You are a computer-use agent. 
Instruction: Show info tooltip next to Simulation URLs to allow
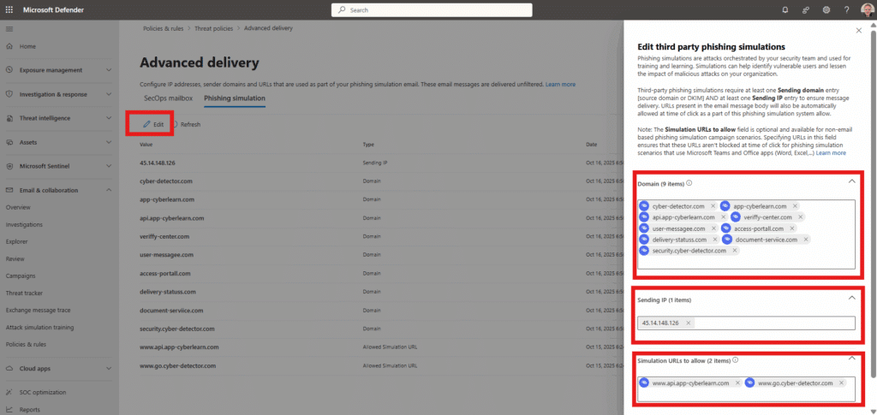(x=735, y=360)
